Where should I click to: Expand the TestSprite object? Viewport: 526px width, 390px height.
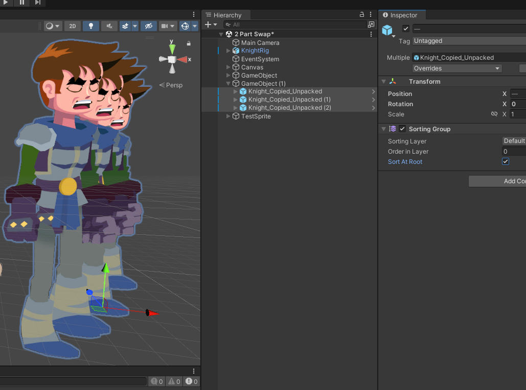coord(228,116)
